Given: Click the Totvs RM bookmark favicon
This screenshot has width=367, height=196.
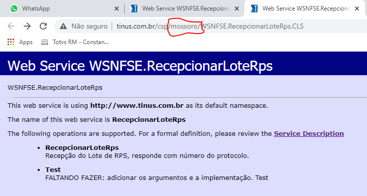Looking at the screenshot, I should 45,42.
